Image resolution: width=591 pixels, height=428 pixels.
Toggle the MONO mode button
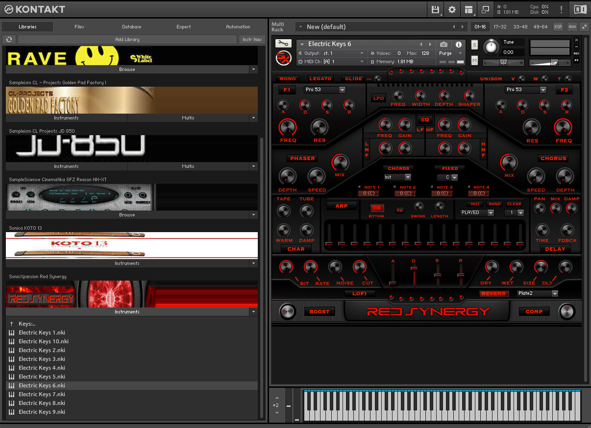pyautogui.click(x=288, y=78)
